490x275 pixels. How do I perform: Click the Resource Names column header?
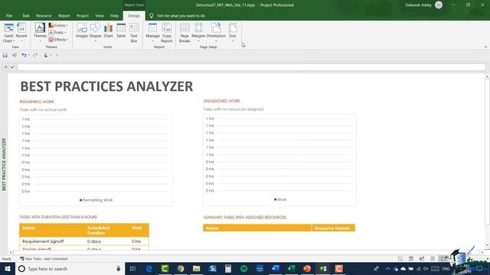(x=332, y=228)
